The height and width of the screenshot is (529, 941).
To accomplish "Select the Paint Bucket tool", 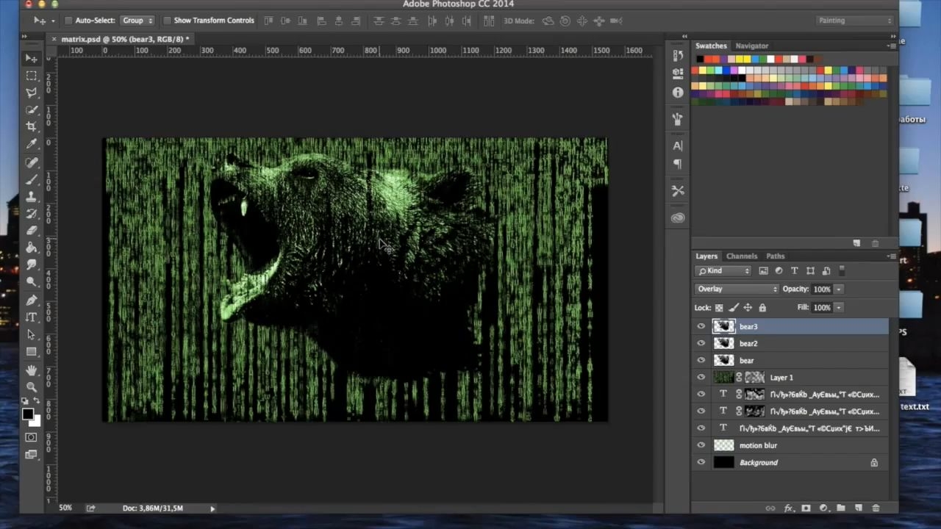I will [31, 248].
